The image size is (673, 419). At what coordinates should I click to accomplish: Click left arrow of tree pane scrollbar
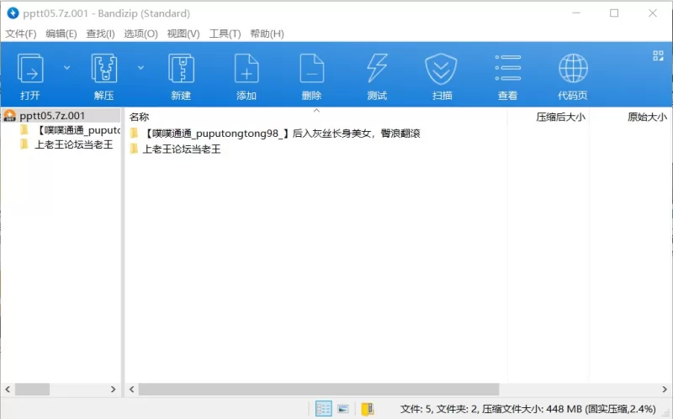tap(8, 389)
